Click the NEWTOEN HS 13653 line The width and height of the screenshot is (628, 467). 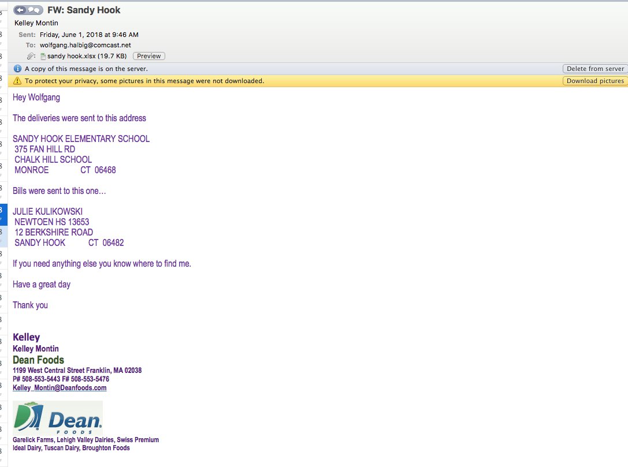pyautogui.click(x=51, y=222)
